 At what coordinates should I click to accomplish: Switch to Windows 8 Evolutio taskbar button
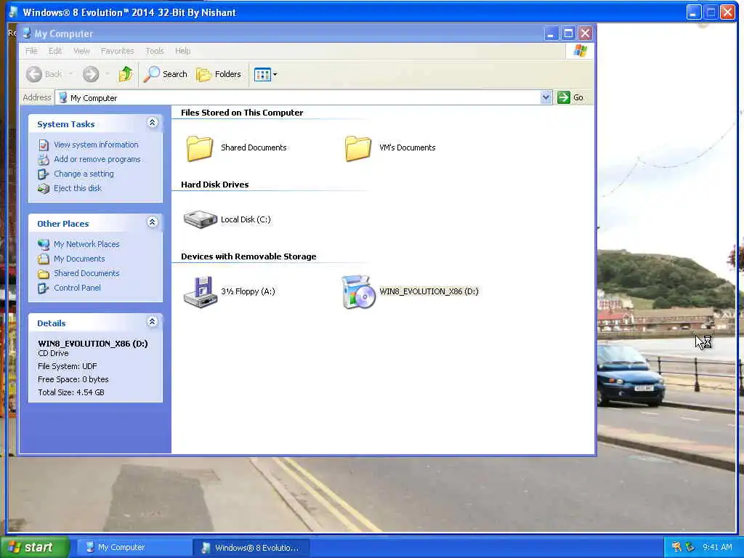tap(251, 548)
